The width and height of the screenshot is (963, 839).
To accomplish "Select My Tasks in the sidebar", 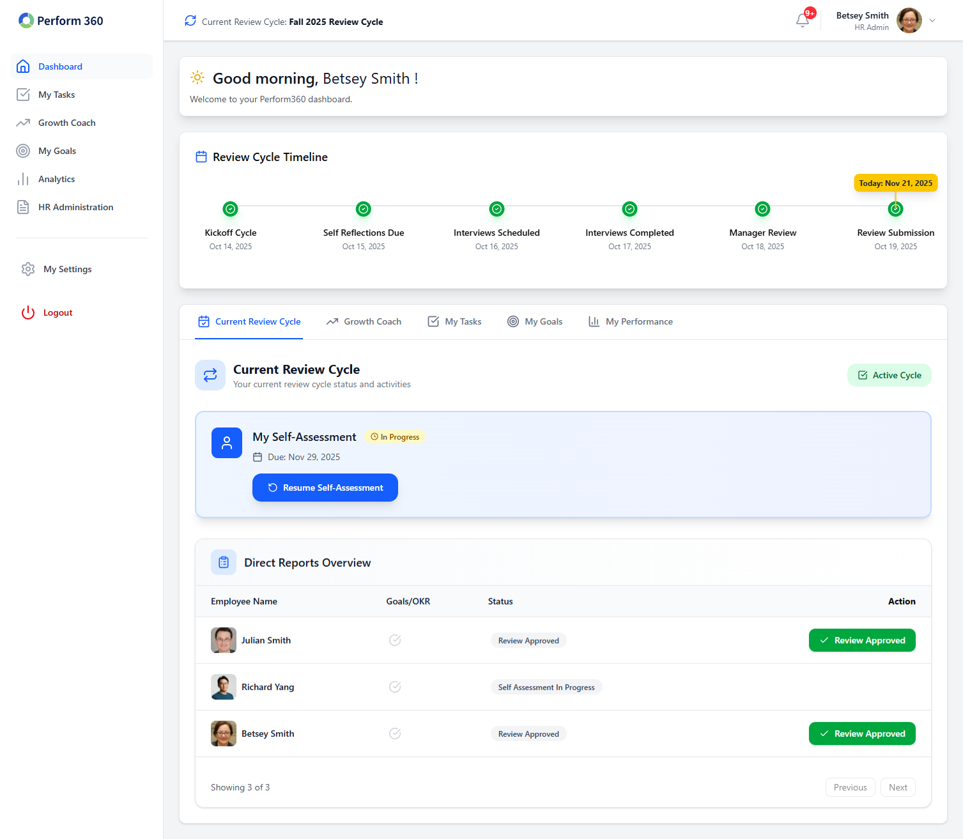I will 56,95.
